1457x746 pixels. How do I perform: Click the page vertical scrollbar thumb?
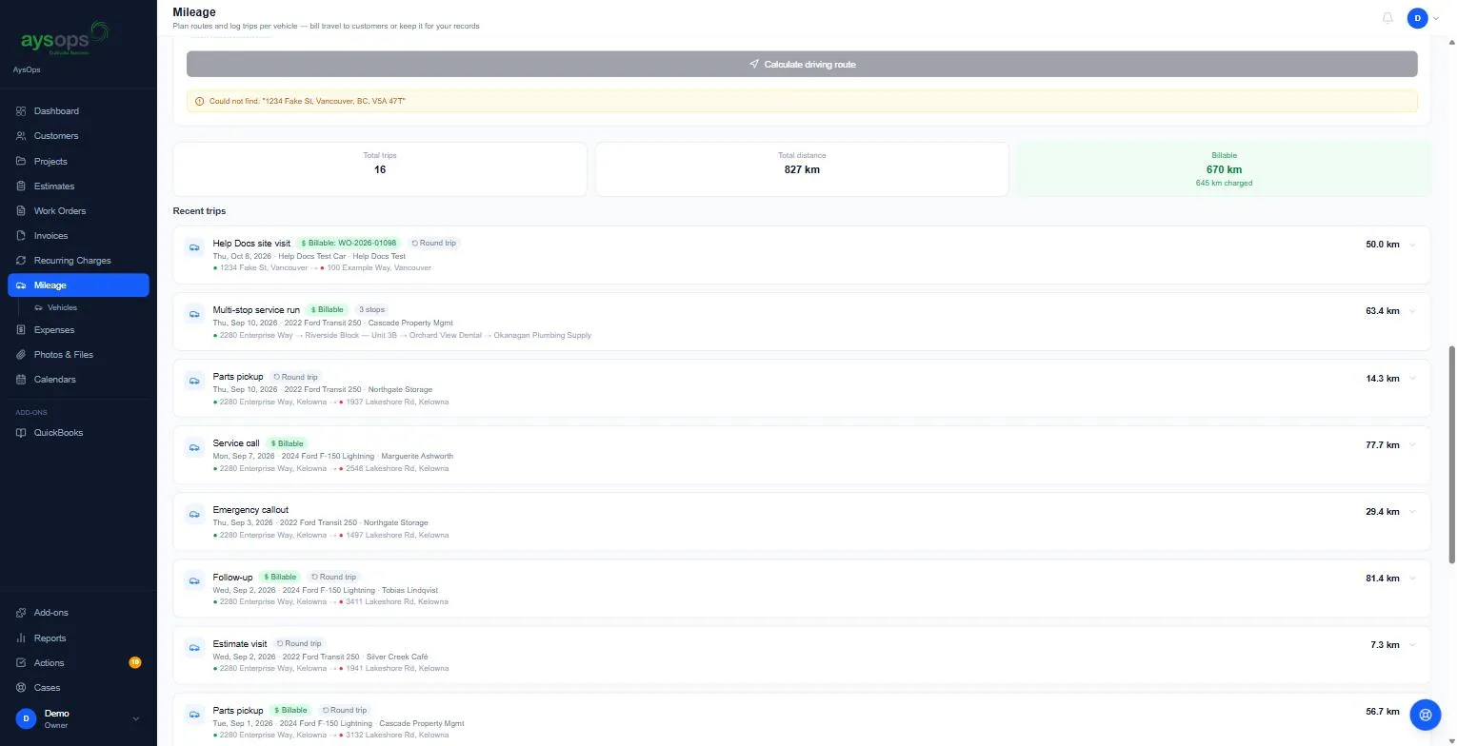pos(1452,454)
